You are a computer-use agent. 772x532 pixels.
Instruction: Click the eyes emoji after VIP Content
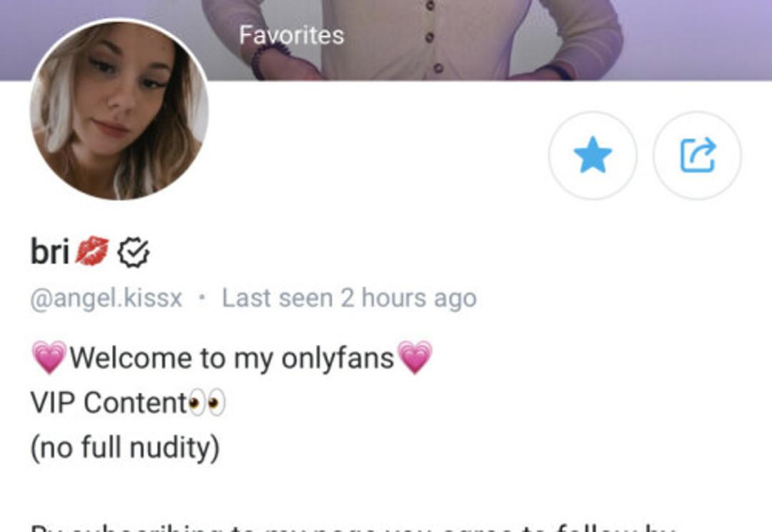click(207, 403)
